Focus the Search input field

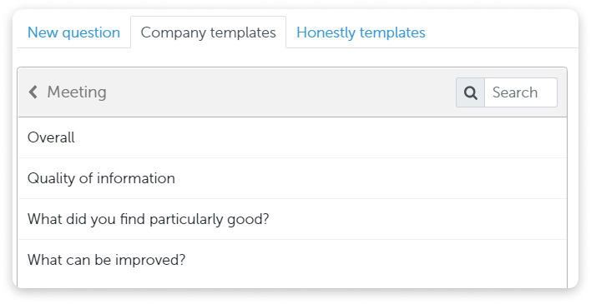coord(521,92)
